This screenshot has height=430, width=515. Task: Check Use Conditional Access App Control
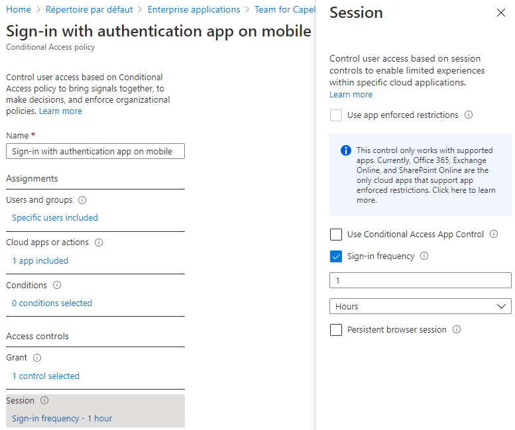[336, 235]
